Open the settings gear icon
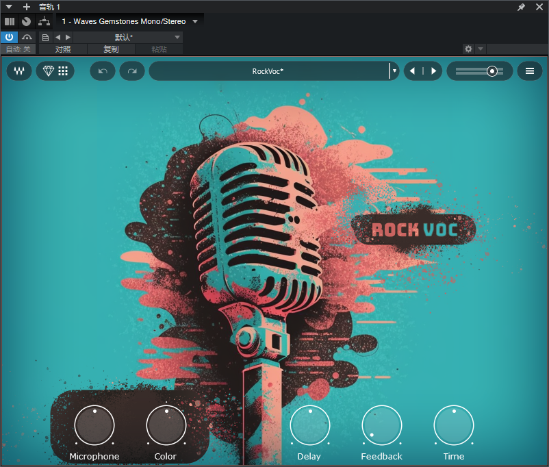549x467 pixels. 468,49
